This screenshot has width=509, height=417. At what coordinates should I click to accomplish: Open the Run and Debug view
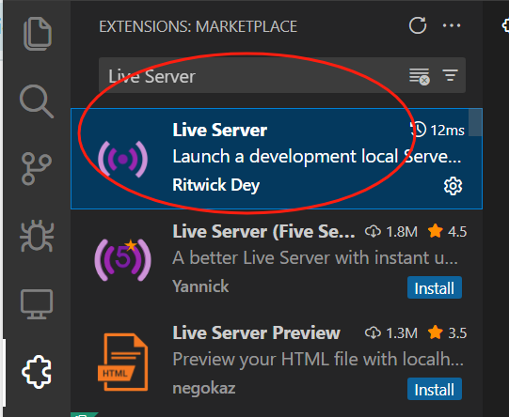coord(37,236)
